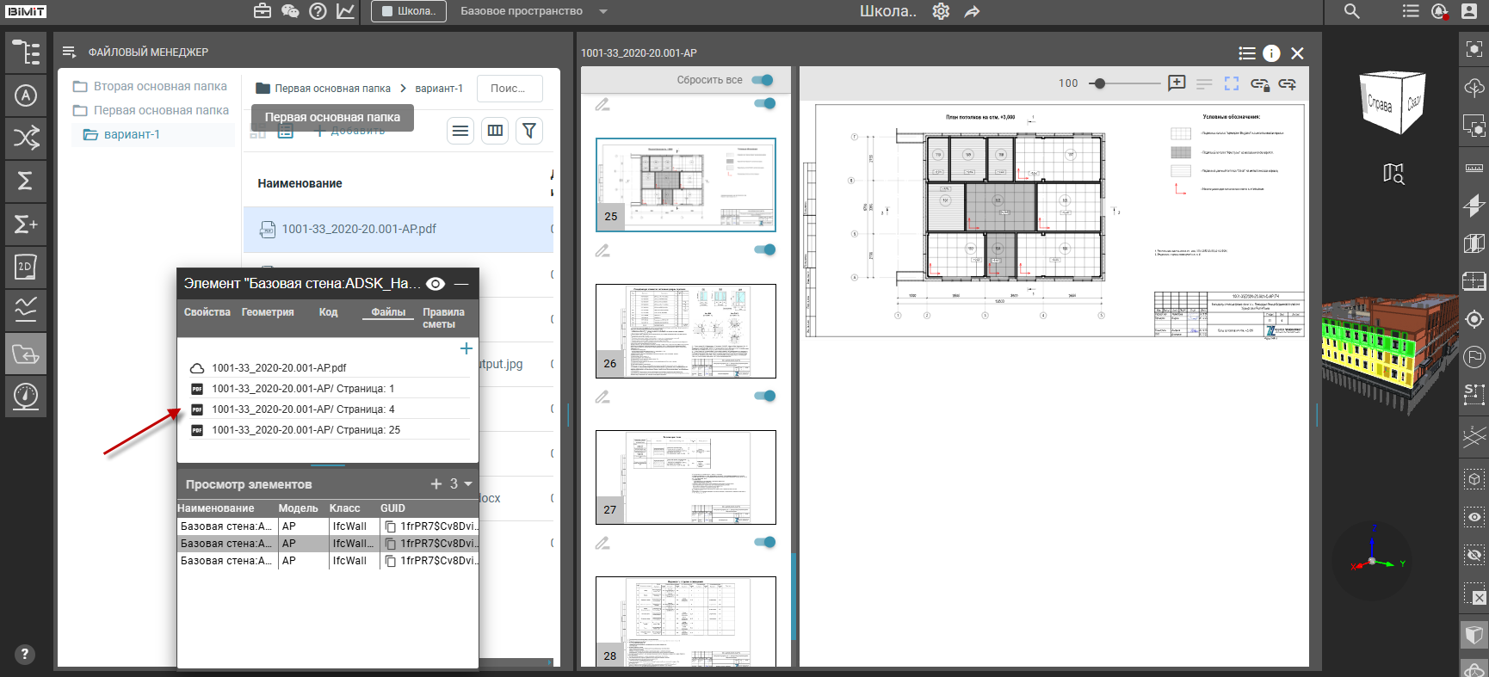Adjust the zoom slider handle at 100
1489x677 pixels.
[1100, 83]
